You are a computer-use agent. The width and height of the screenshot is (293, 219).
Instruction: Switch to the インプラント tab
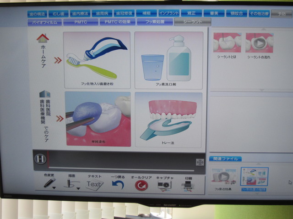pos(169,13)
